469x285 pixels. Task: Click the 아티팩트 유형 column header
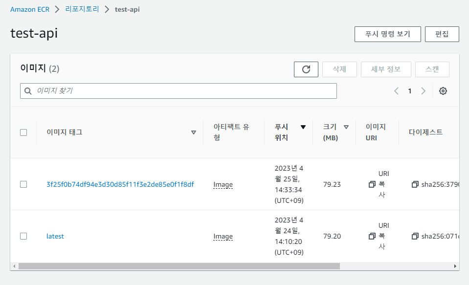(x=231, y=132)
